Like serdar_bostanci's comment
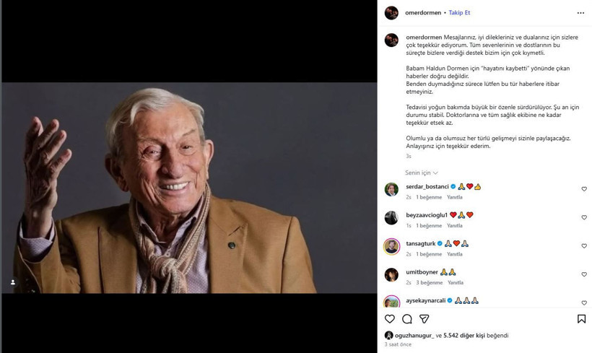 point(584,189)
